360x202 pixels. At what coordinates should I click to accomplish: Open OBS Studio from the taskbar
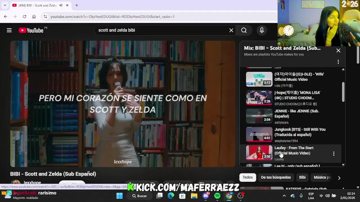tap(241, 196)
